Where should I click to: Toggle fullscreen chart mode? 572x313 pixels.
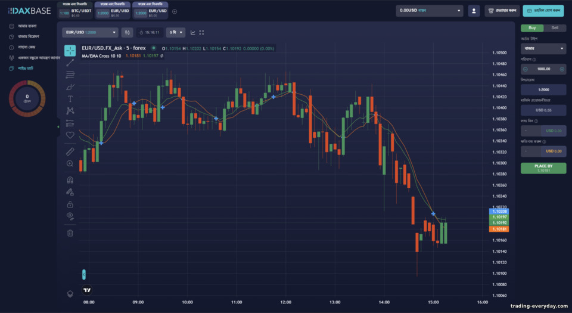click(x=202, y=32)
